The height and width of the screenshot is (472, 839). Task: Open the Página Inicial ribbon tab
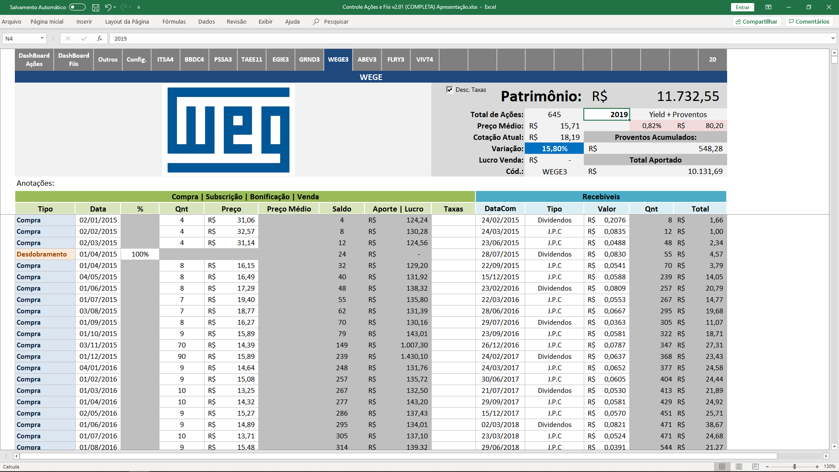coord(47,21)
